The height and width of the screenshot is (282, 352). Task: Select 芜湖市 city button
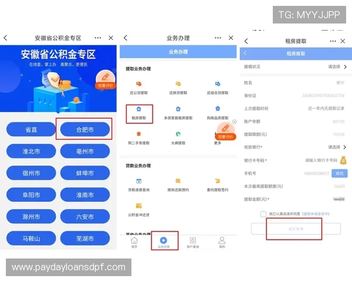pyautogui.click(x=85, y=238)
